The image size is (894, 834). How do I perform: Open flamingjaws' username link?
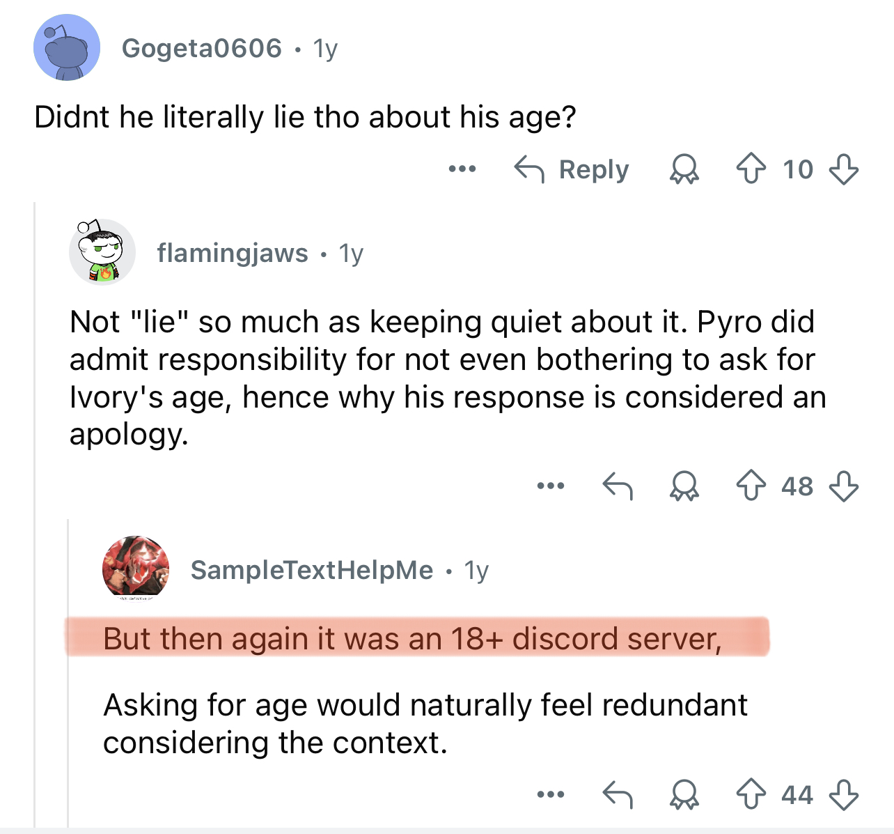233,253
